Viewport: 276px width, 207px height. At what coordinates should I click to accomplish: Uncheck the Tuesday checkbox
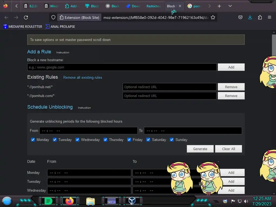(55, 140)
